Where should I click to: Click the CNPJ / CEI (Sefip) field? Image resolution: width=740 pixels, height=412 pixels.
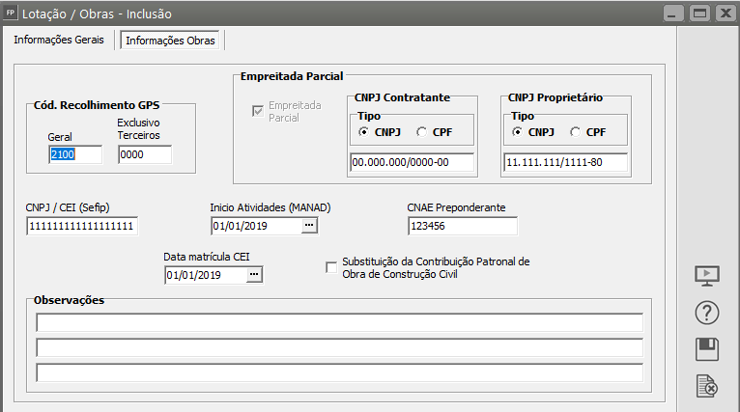[82, 226]
